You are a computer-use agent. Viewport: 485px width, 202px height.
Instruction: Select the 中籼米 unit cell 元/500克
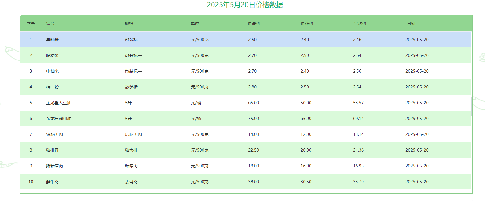[x=200, y=71]
